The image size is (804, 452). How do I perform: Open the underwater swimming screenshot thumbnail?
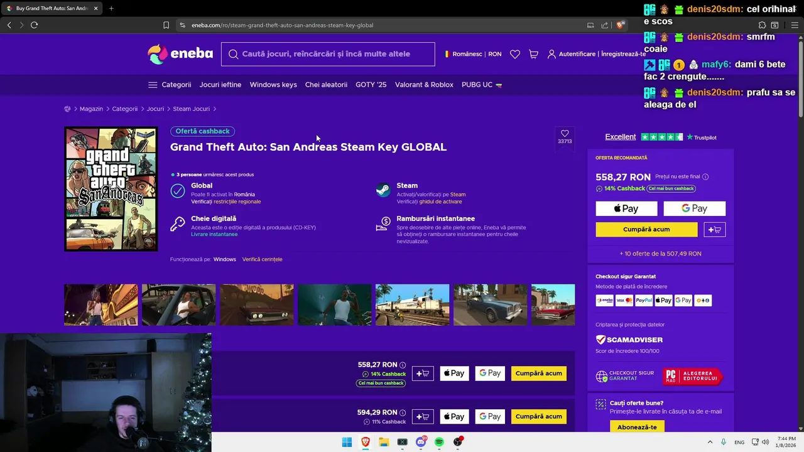coord(334,304)
